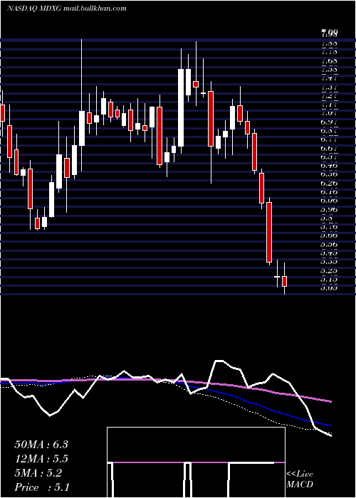This screenshot has height=498, width=356.
Task: Click the 6.16 price axis label
Action: 329,192
